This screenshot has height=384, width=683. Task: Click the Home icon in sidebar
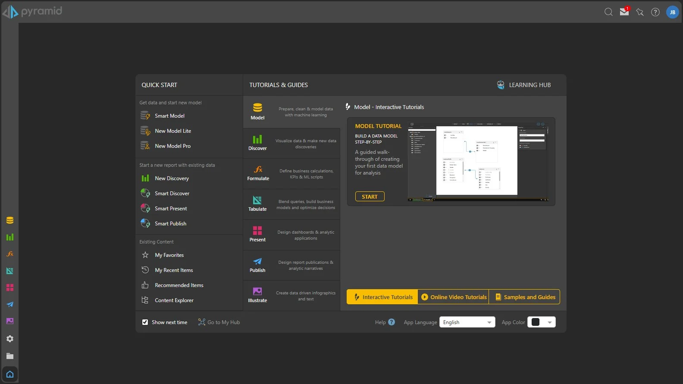coord(10,374)
